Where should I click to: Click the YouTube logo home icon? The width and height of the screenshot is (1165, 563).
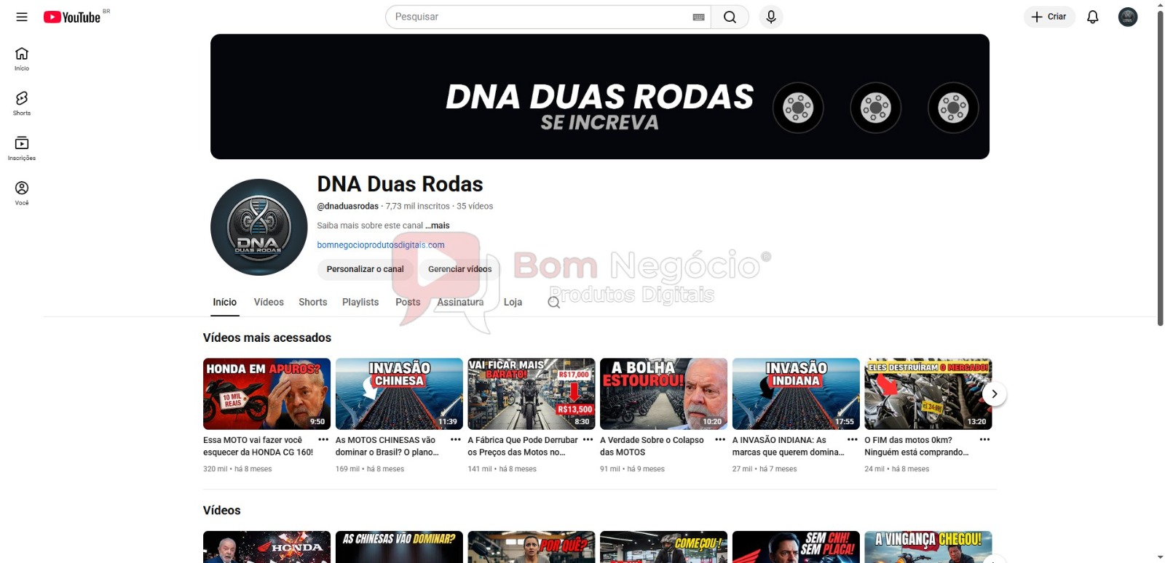pyautogui.click(x=72, y=17)
